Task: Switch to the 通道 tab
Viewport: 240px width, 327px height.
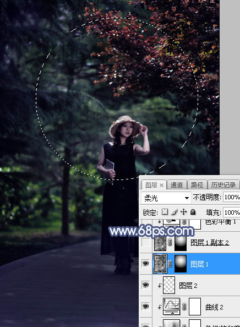Action: pyautogui.click(x=177, y=185)
